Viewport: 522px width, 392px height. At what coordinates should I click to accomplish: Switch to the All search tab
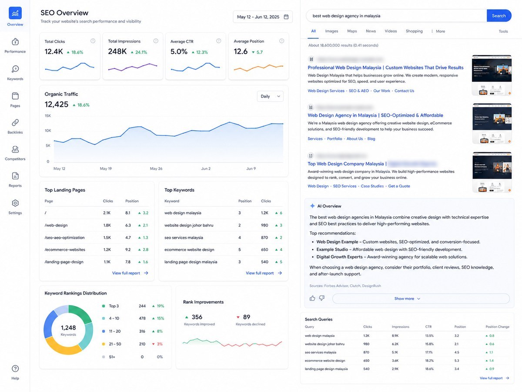[x=314, y=31]
